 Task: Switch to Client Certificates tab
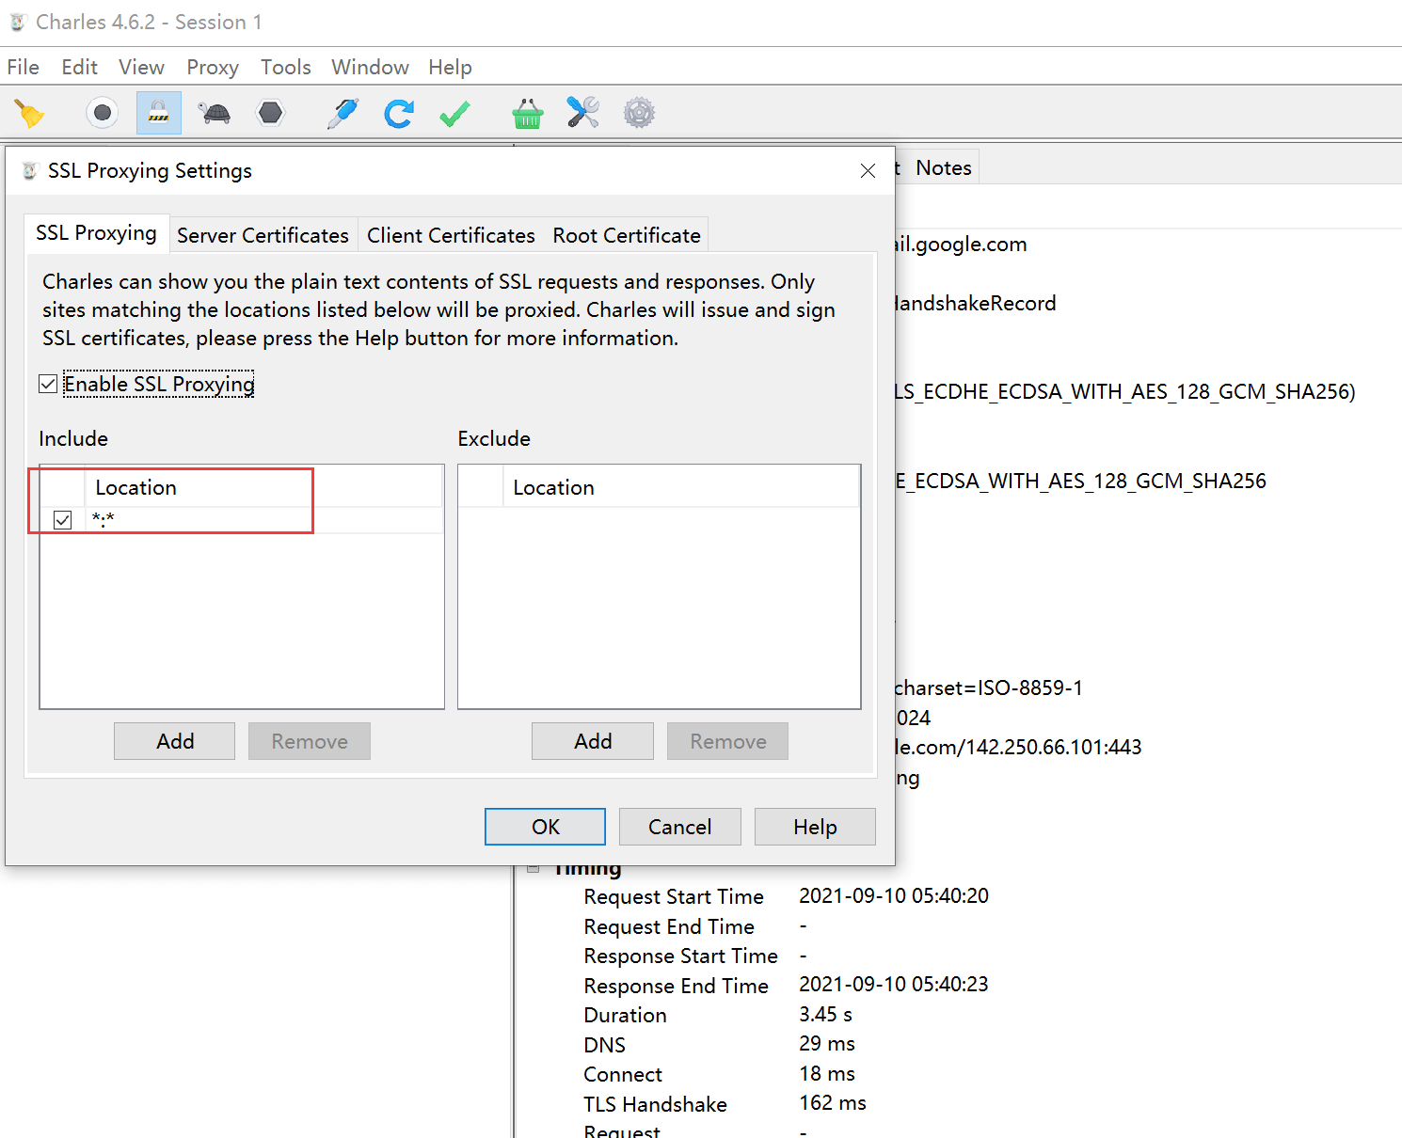pyautogui.click(x=451, y=235)
